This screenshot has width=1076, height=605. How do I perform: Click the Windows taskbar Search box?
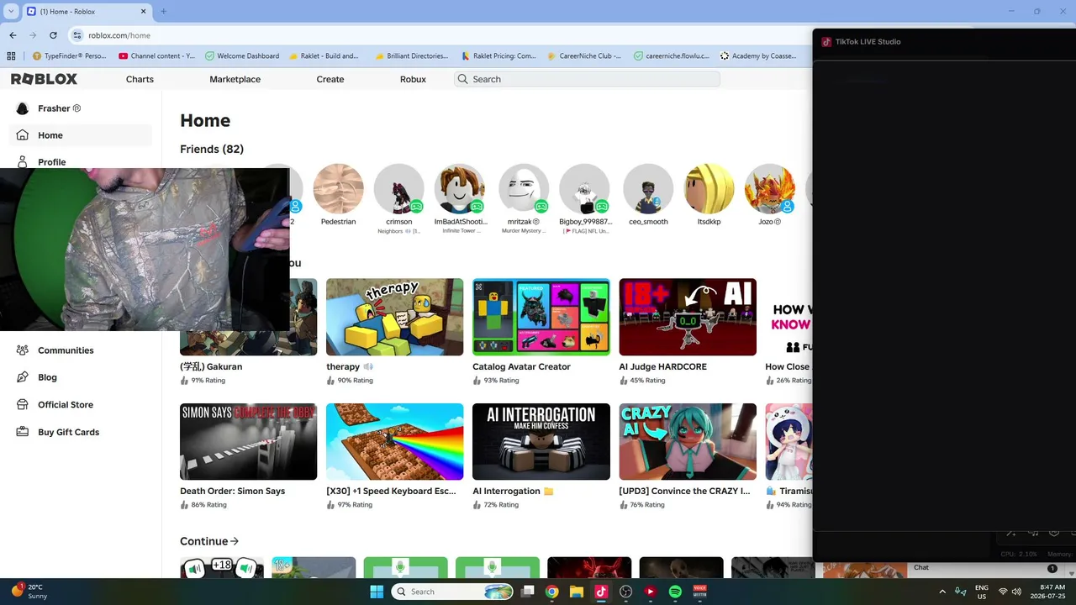coord(452,592)
